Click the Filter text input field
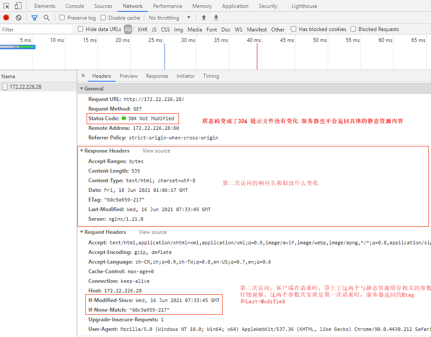The width and height of the screenshot is (431, 337). (36, 29)
